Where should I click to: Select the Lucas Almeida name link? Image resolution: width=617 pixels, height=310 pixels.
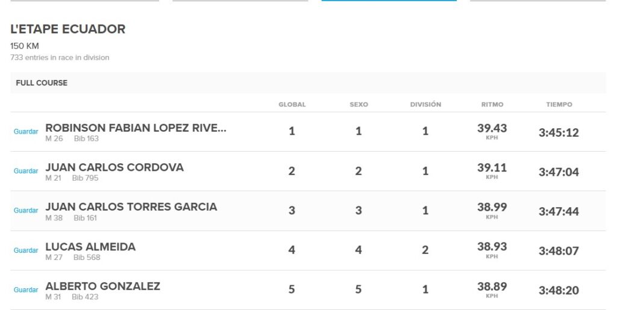coord(90,247)
